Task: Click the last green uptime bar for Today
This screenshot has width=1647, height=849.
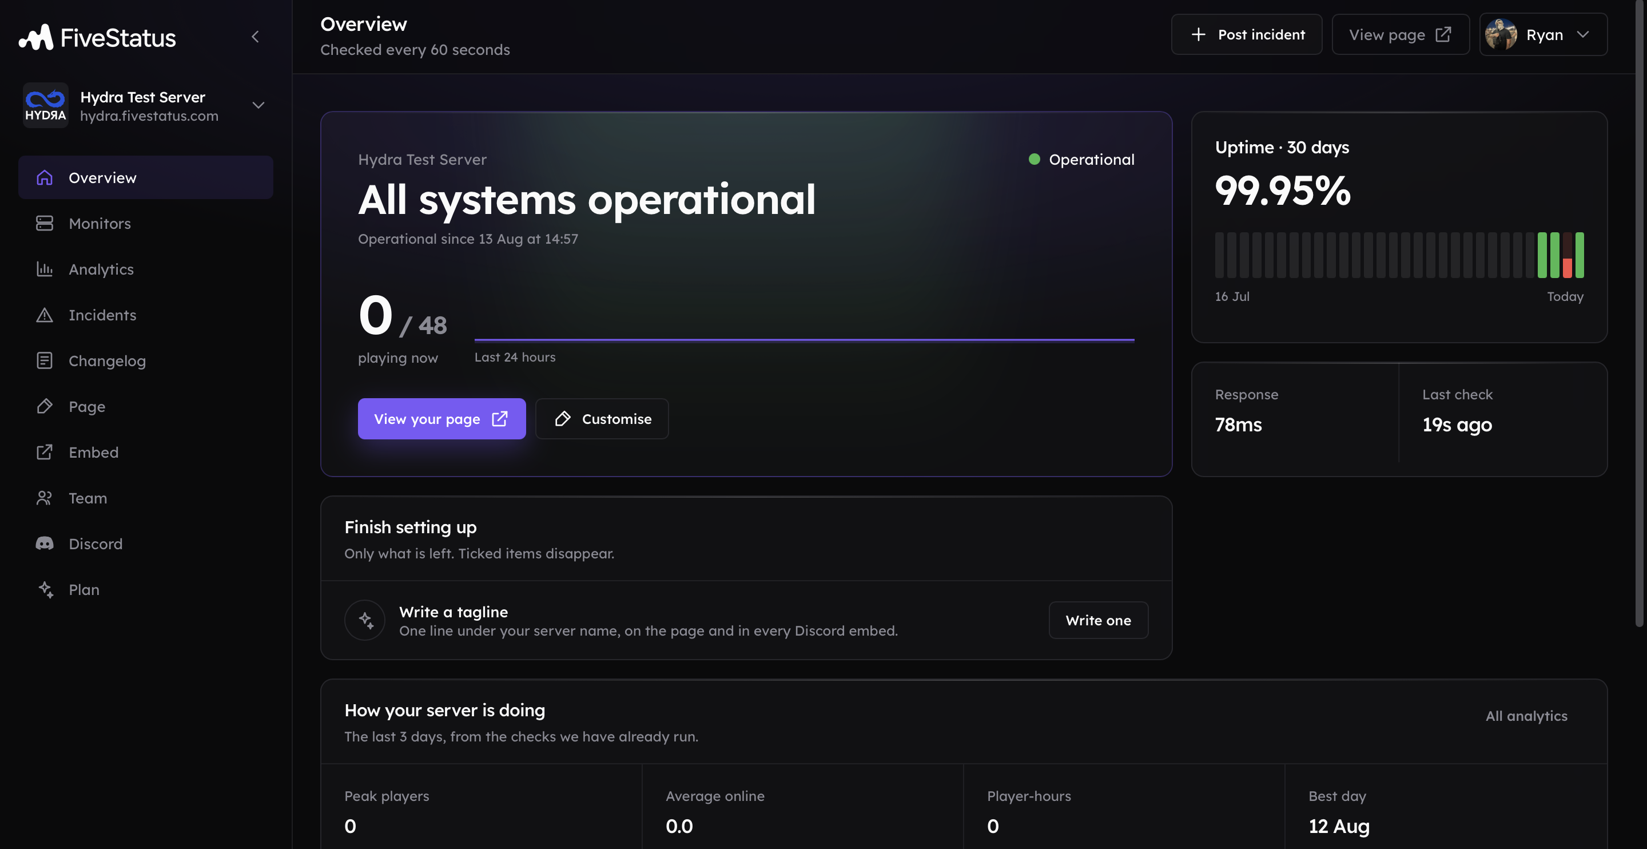Action: point(1580,255)
